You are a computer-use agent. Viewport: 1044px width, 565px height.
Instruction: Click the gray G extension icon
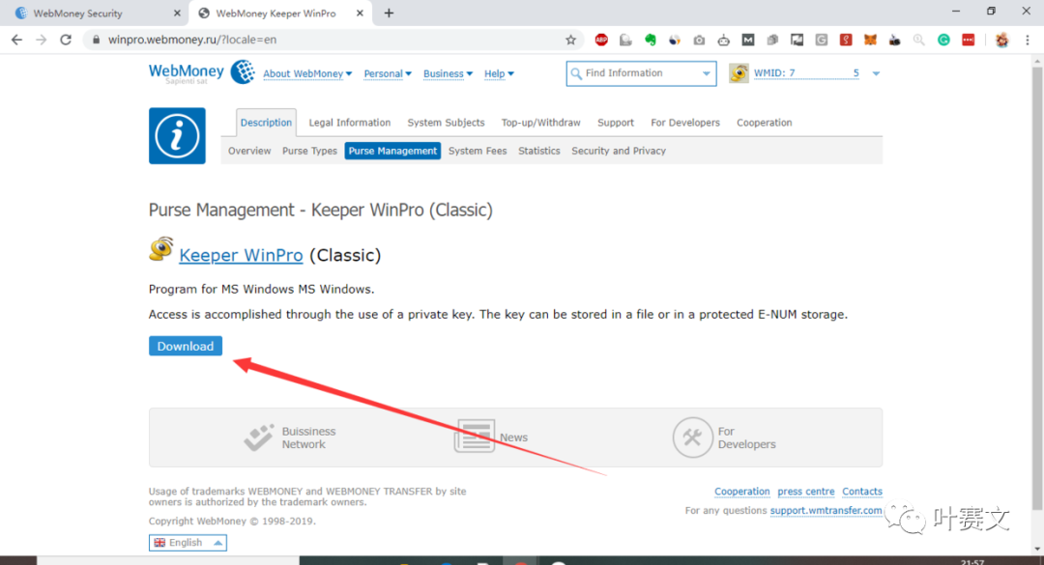[822, 40]
